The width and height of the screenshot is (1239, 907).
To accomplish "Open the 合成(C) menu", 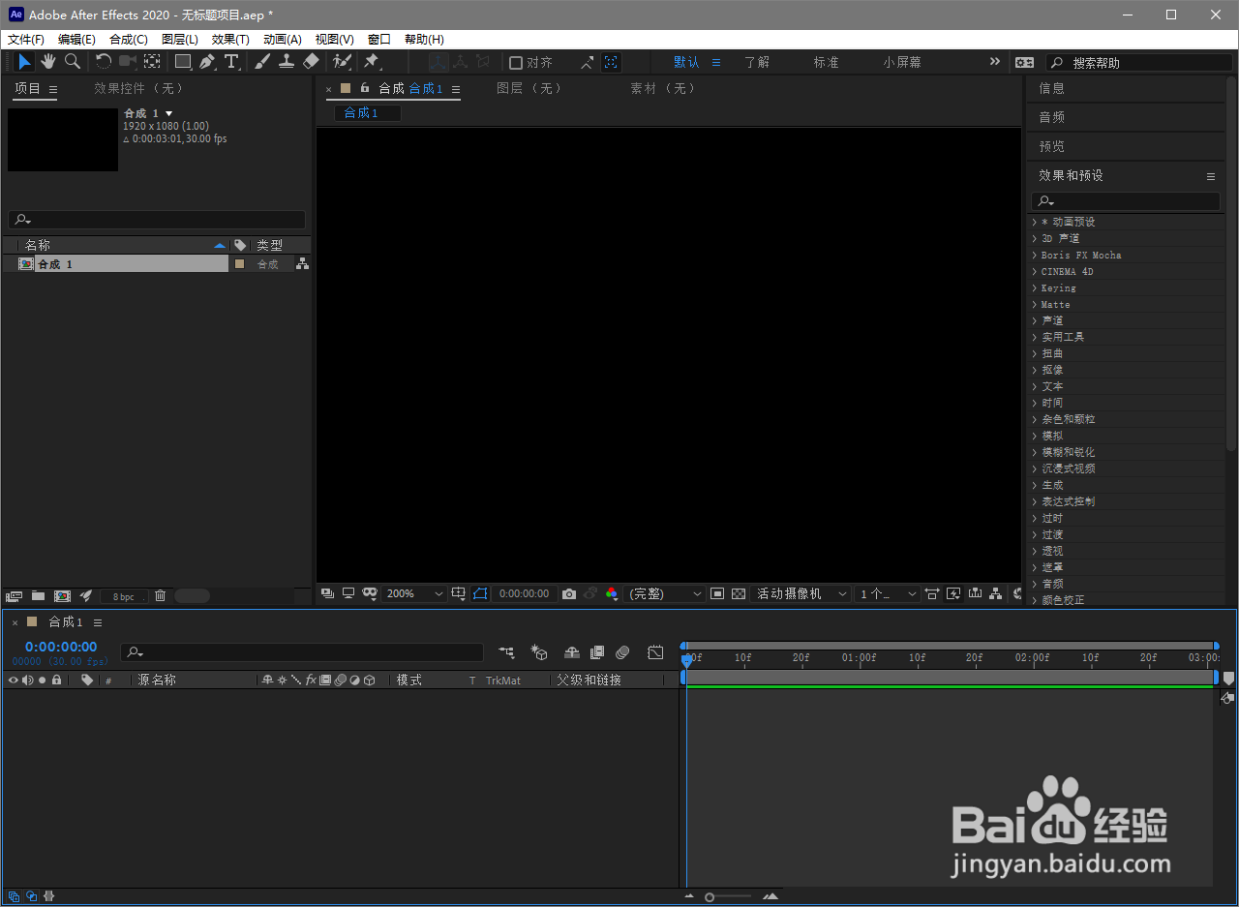I will tap(129, 40).
